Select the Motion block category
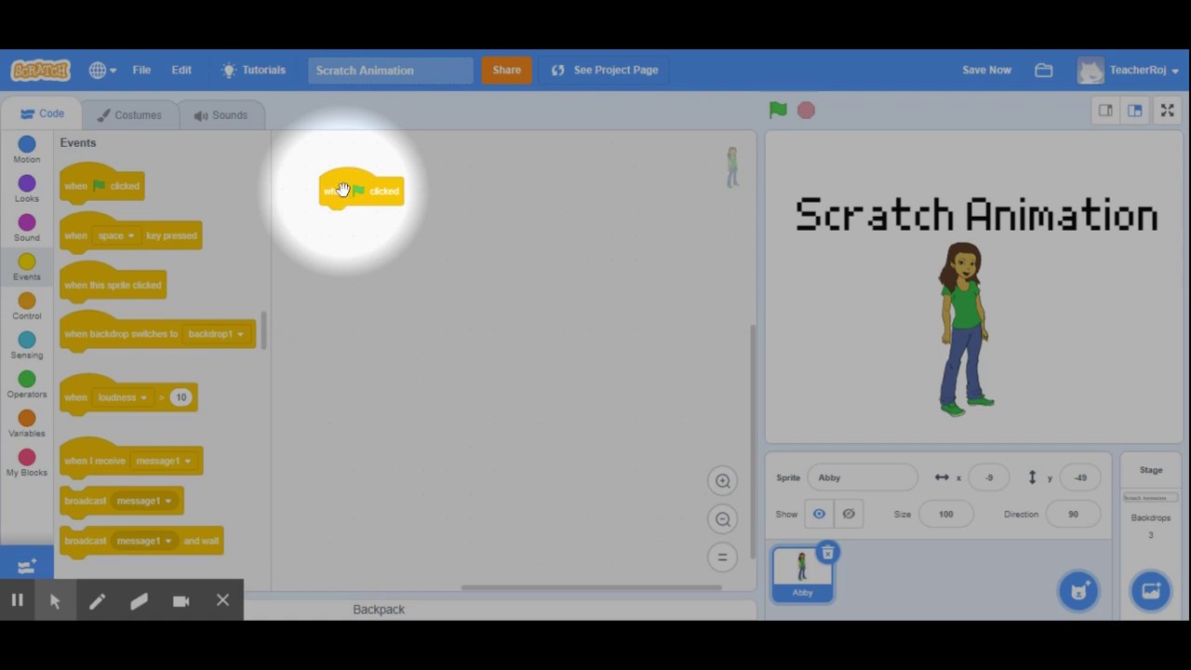Screen dimensions: 1191x670 tap(27, 150)
